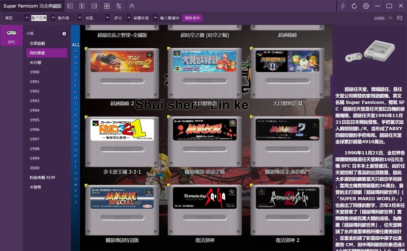Open the 製作商 dropdown

click(69, 18)
